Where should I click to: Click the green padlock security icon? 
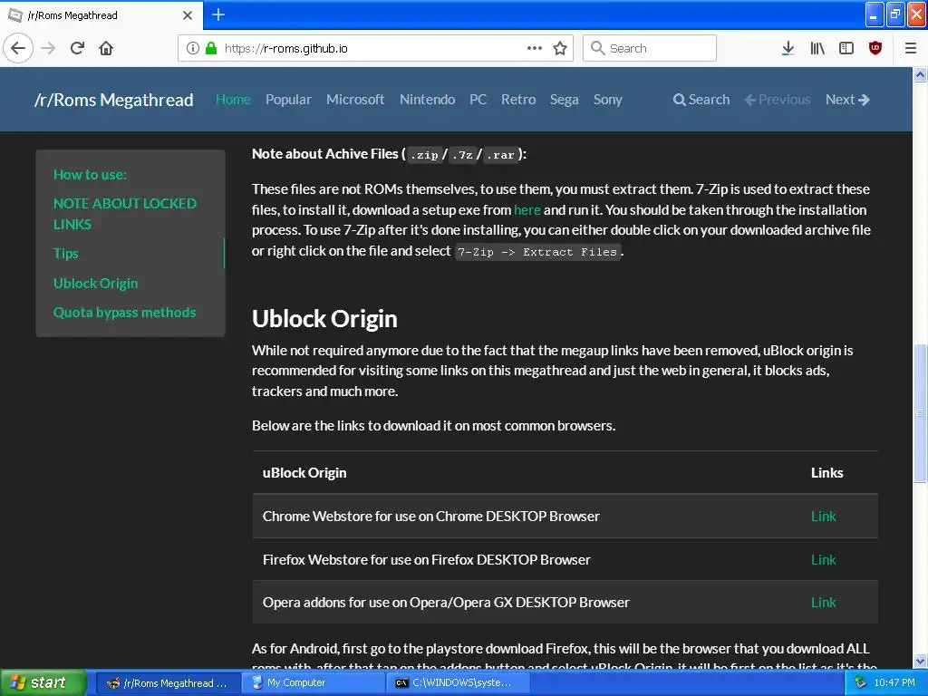(x=211, y=48)
